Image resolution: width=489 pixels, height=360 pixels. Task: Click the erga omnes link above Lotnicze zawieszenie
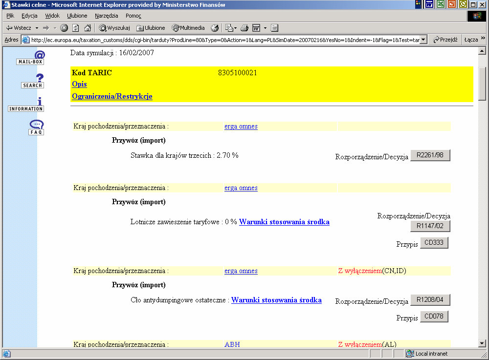pos(241,188)
